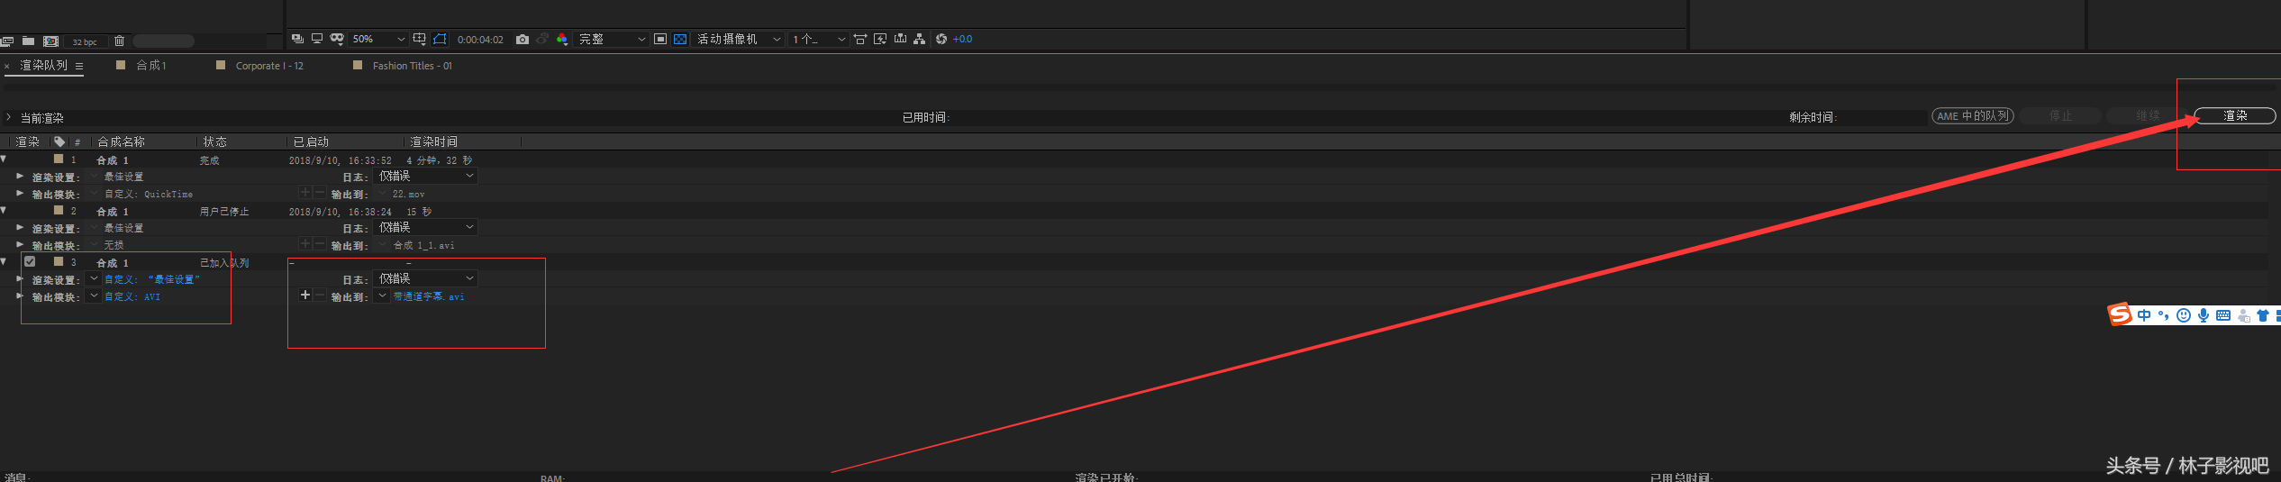Open grid and guide options icon
Viewport: 2281px width, 482px height.
(x=419, y=39)
